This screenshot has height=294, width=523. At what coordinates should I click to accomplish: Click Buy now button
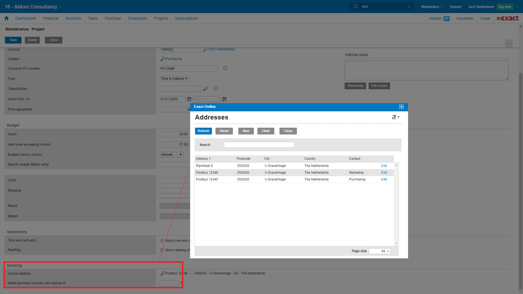click(505, 7)
